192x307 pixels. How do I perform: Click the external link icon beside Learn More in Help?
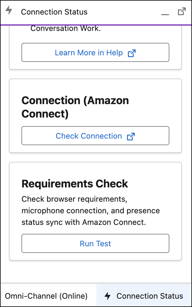click(x=131, y=53)
